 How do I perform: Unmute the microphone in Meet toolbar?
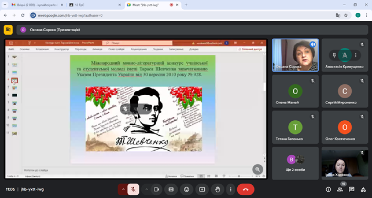(x=133, y=189)
